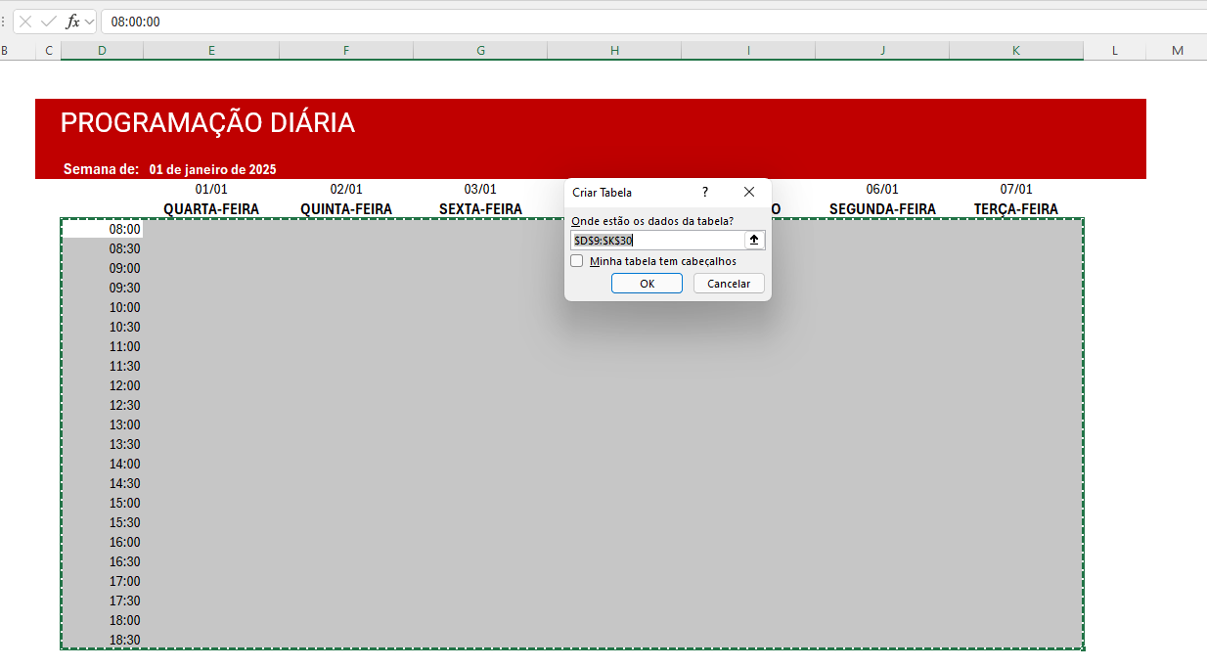Select column K header
Viewport: 1207px width, 668px height.
pos(1015,51)
